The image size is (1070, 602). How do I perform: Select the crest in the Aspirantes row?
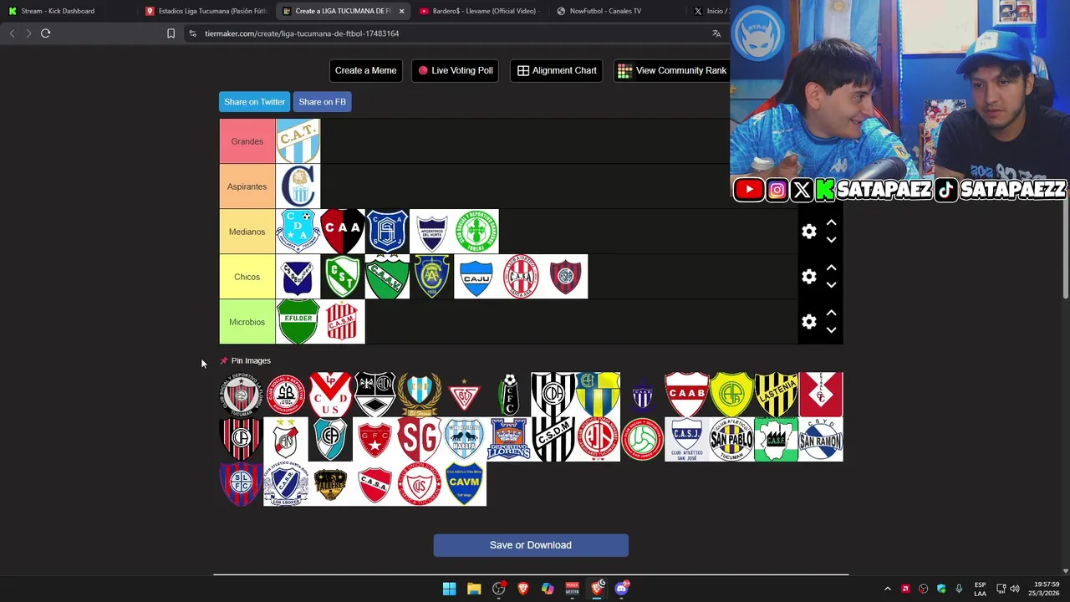pos(298,186)
